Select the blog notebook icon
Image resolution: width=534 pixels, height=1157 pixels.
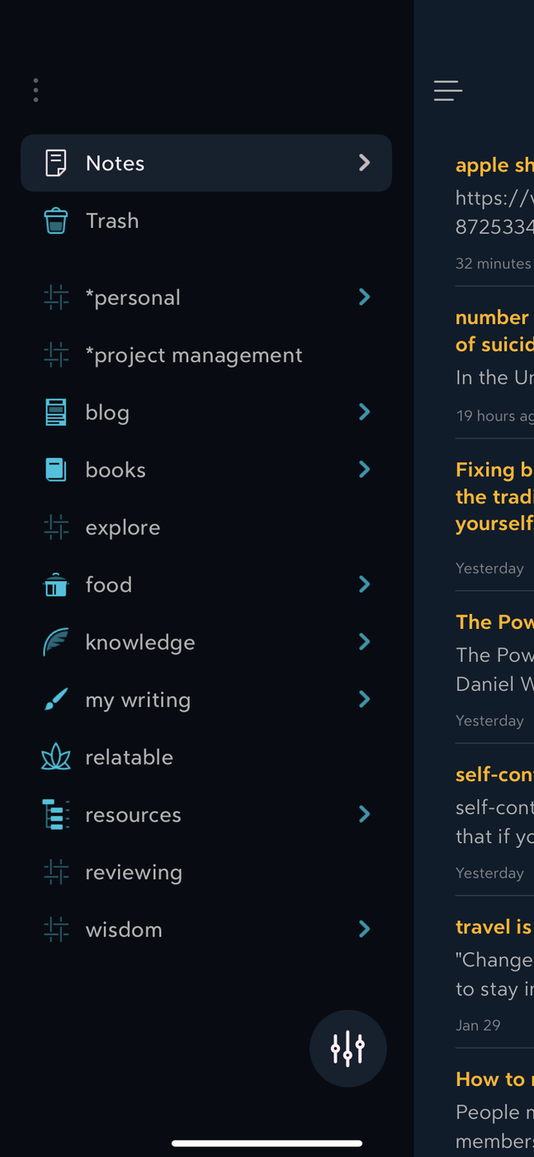[55, 412]
